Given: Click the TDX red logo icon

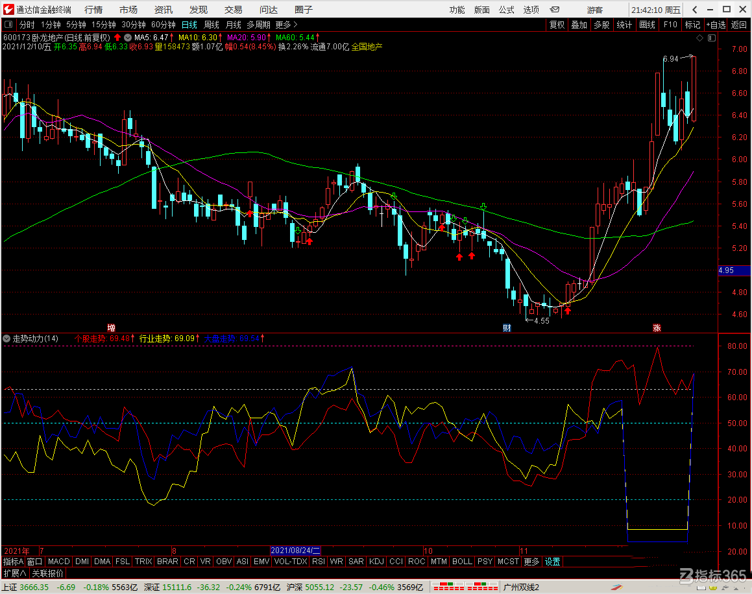Looking at the screenshot, I should pos(8,9).
